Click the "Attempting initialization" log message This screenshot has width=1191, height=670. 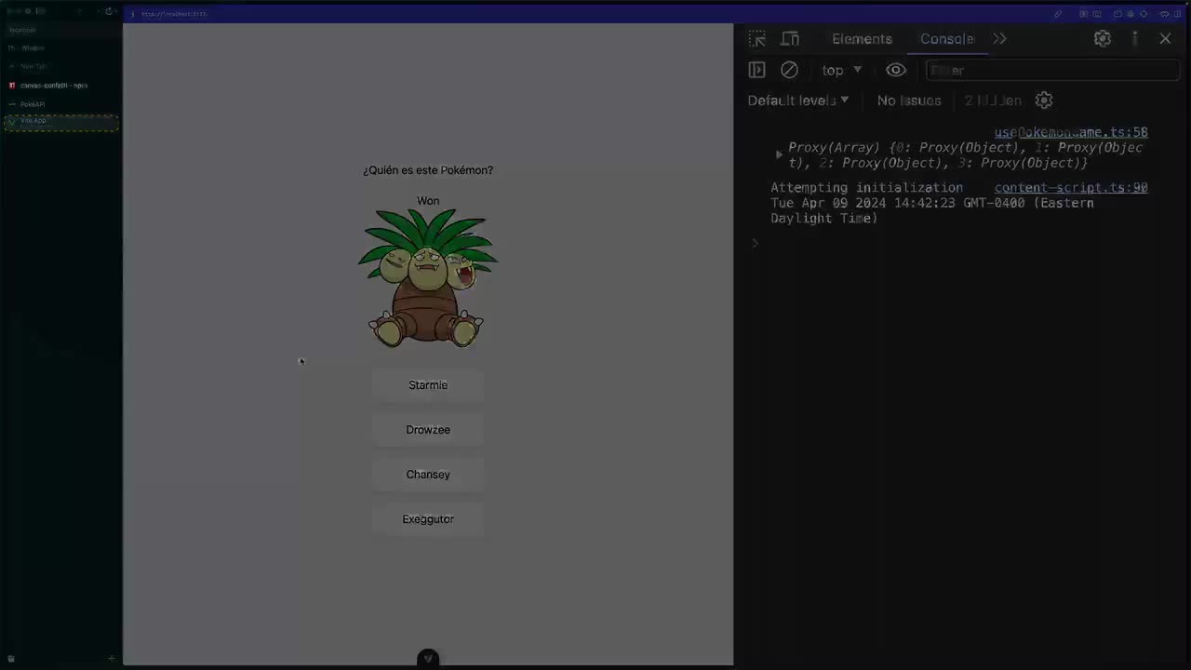pos(866,187)
